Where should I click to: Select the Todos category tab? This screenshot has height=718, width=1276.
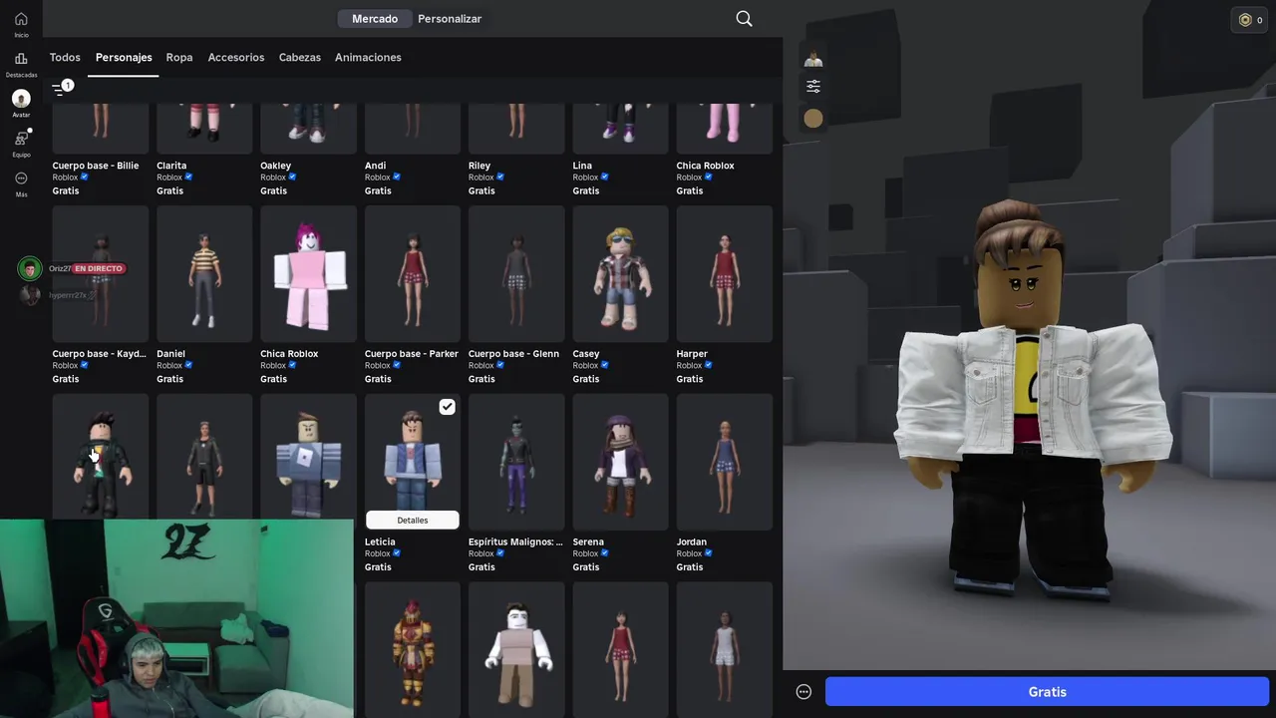pos(65,58)
